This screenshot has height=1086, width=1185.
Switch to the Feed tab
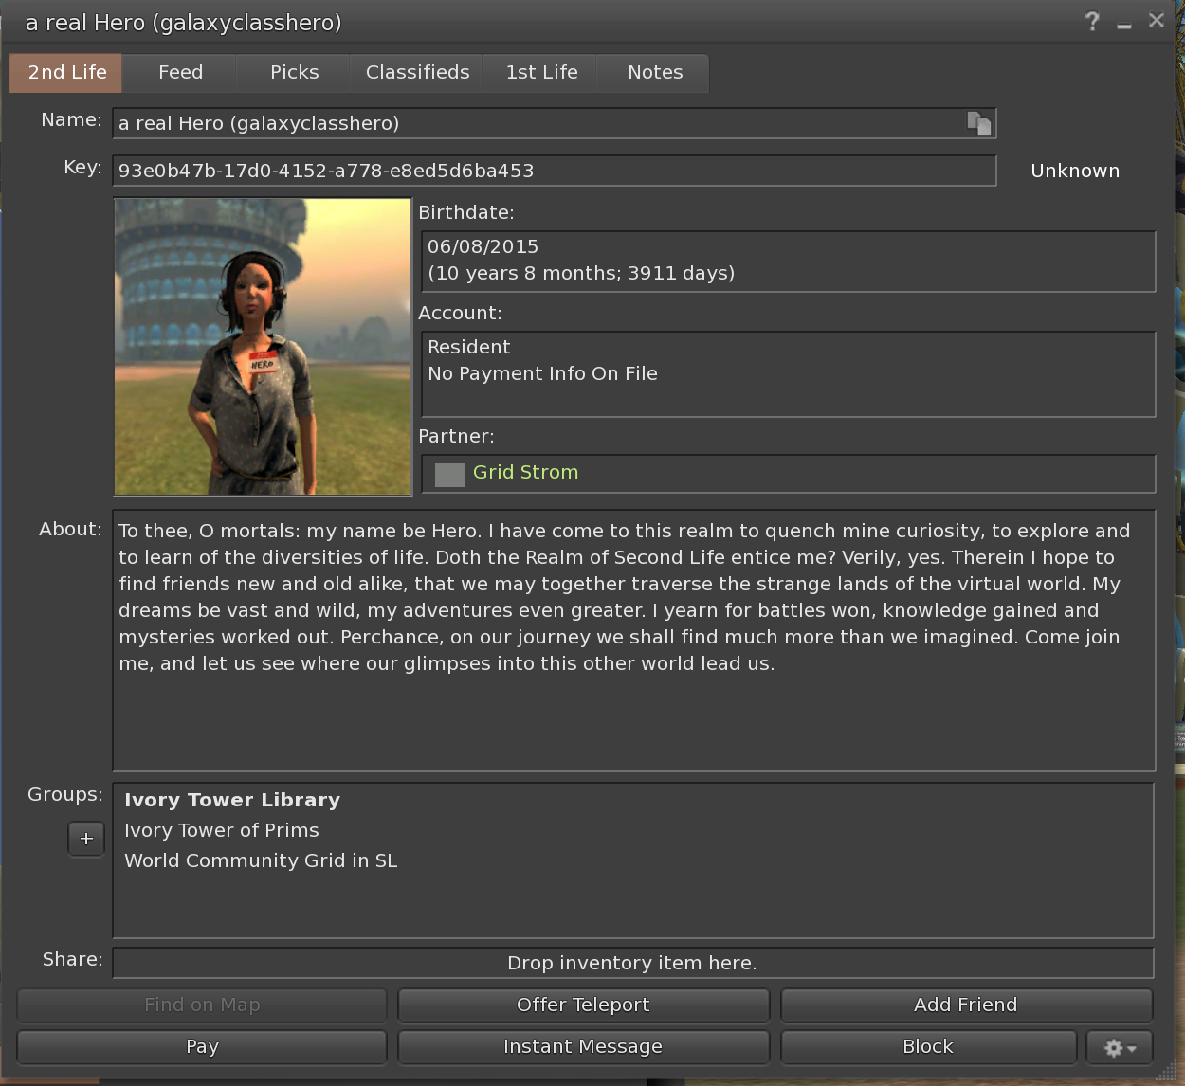coord(180,73)
